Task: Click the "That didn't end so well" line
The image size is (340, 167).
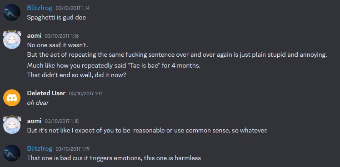Action: click(76, 75)
